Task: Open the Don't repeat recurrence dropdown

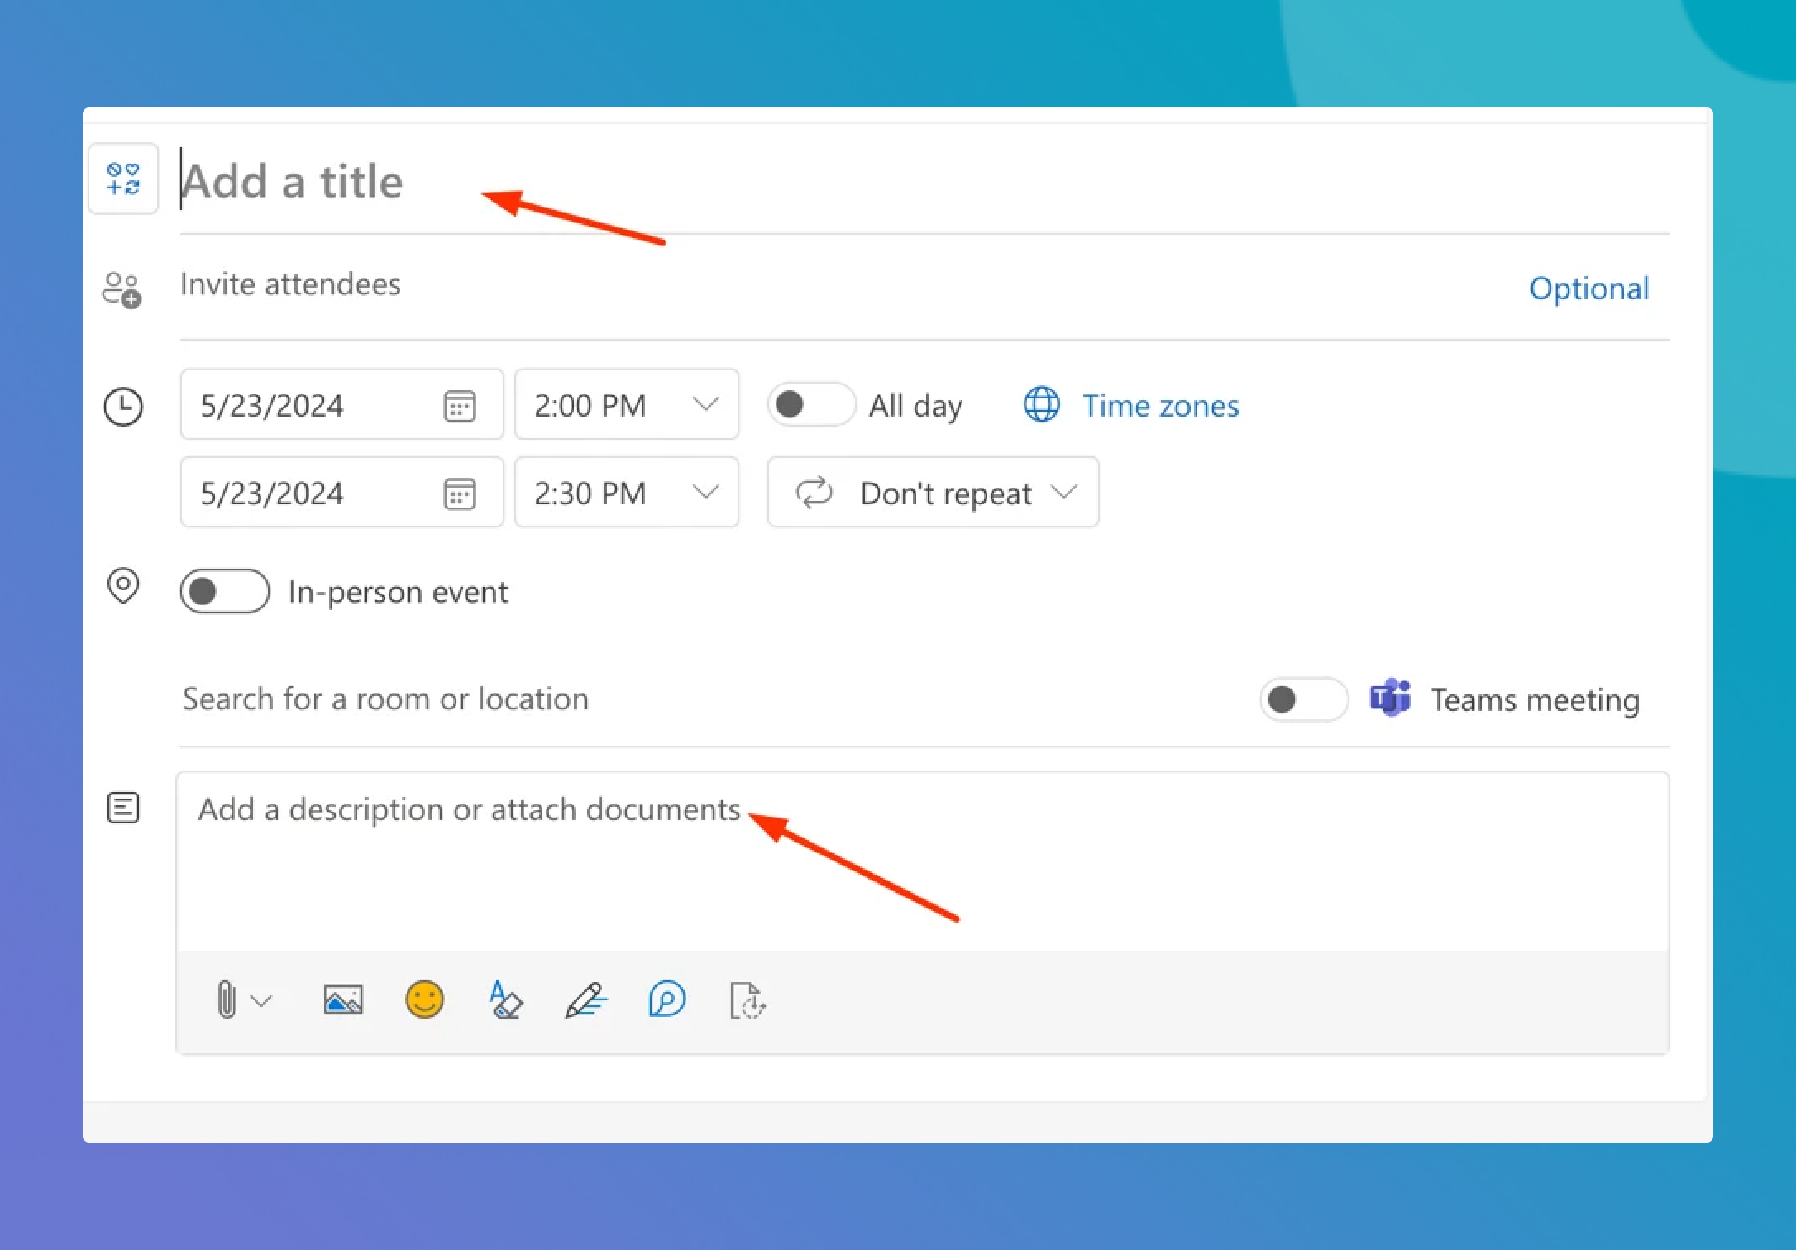Action: [933, 493]
